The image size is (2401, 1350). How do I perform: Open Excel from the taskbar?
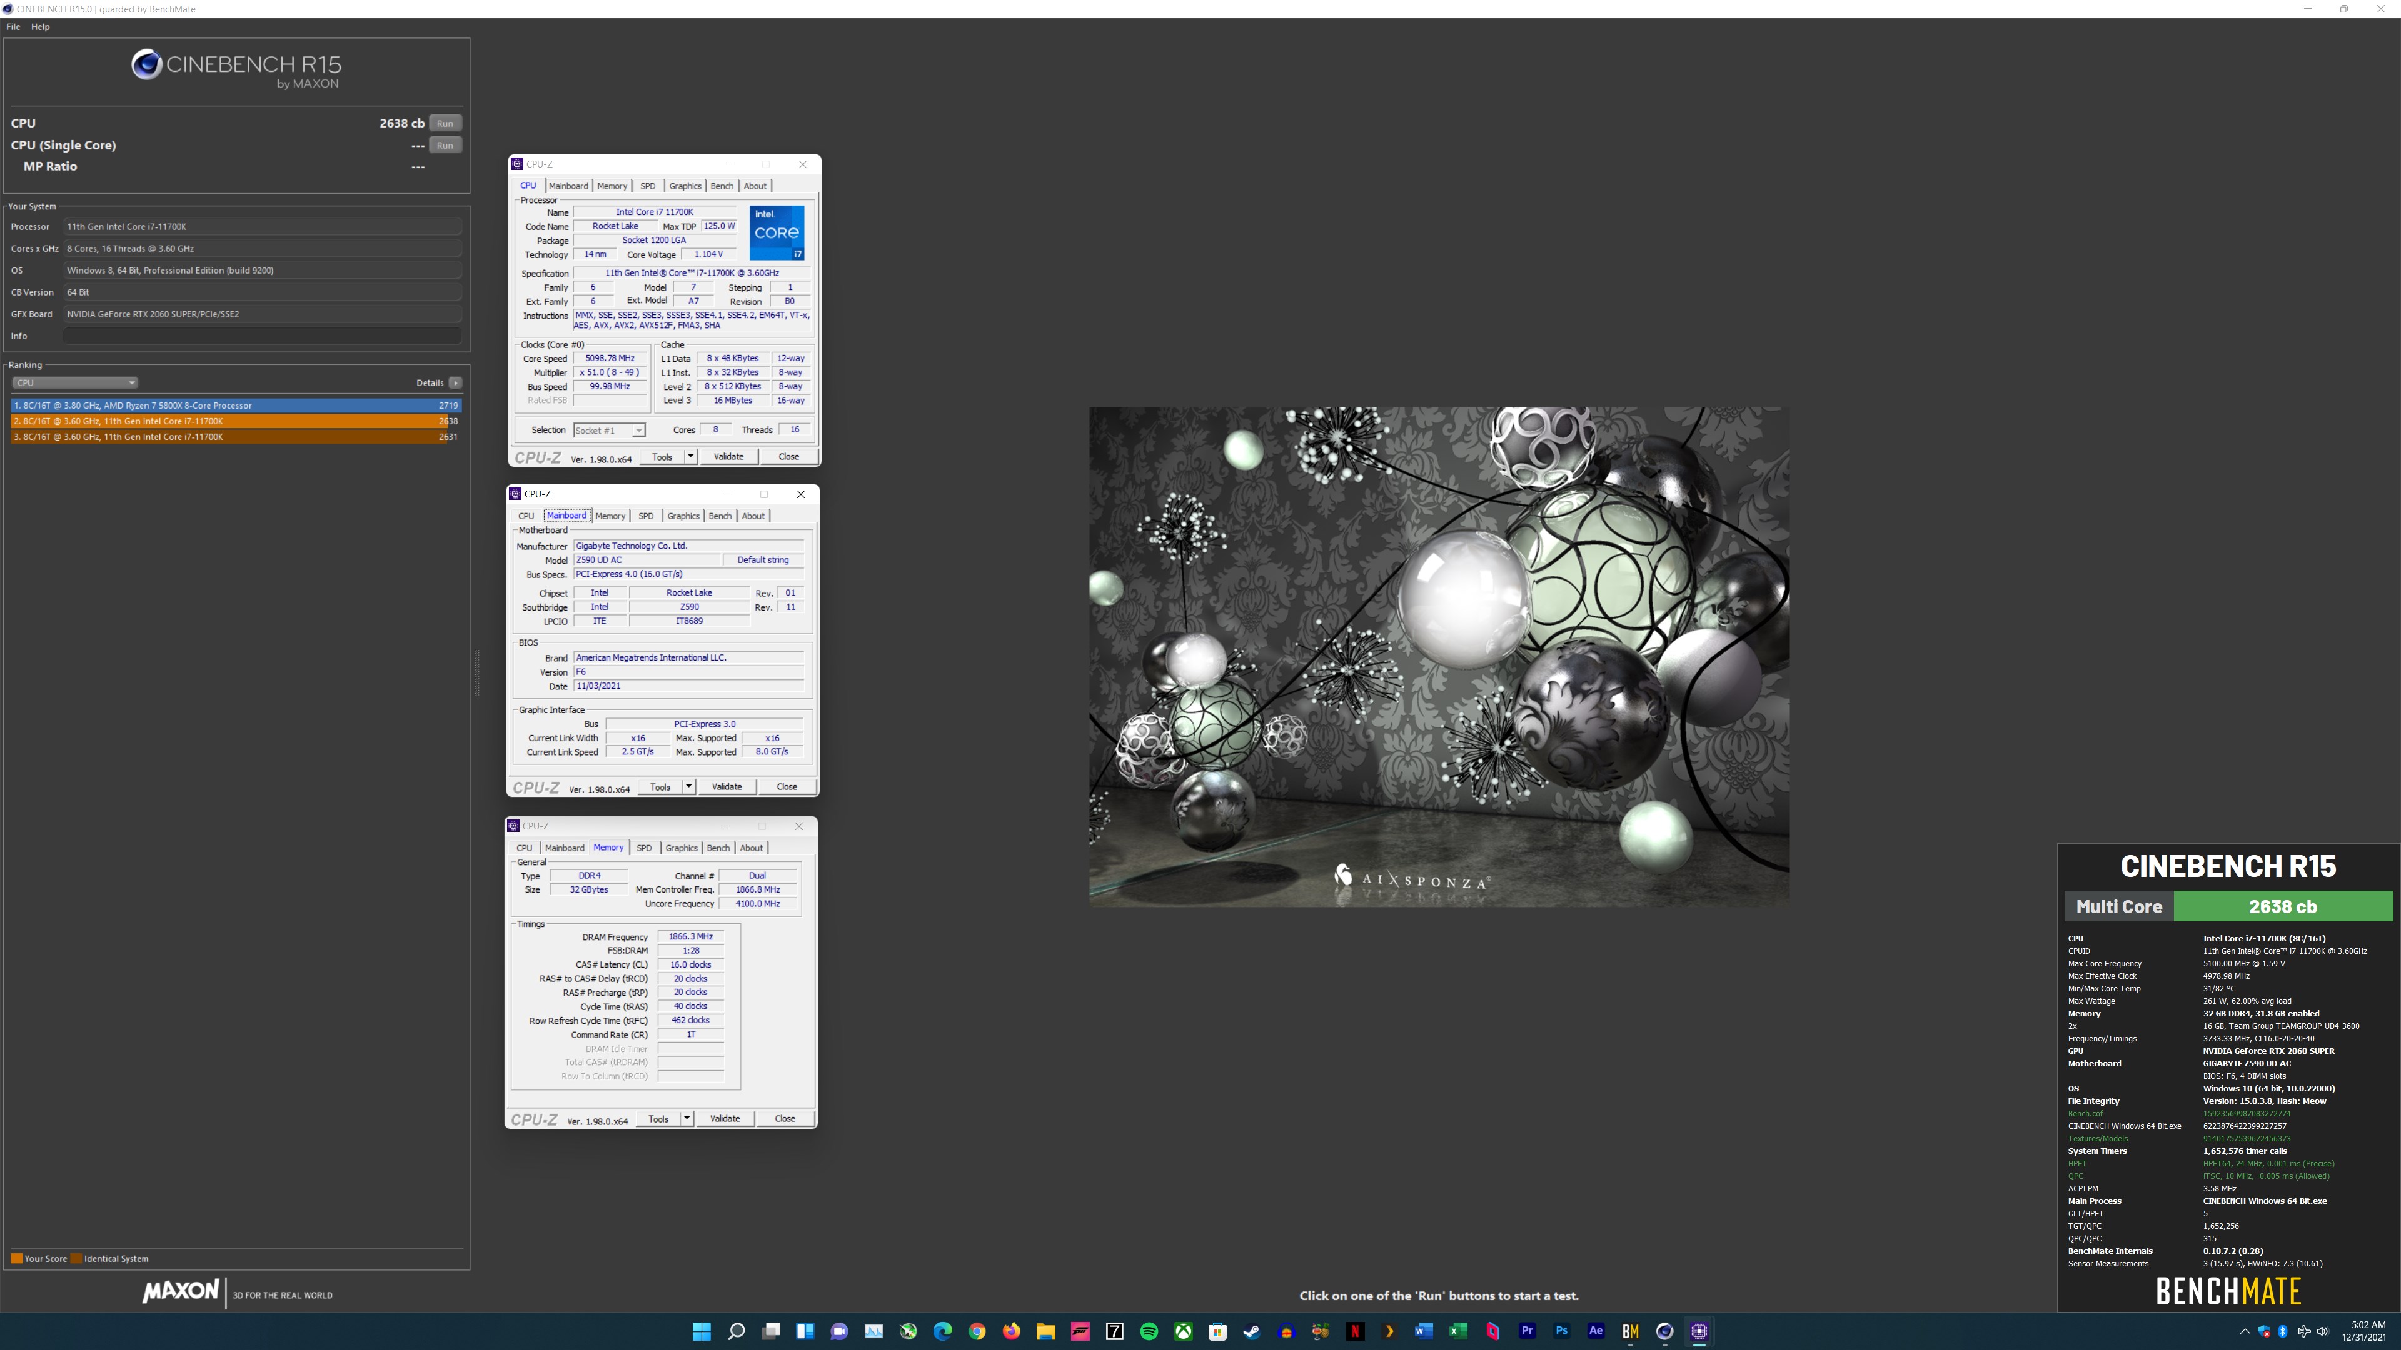[x=1457, y=1331]
